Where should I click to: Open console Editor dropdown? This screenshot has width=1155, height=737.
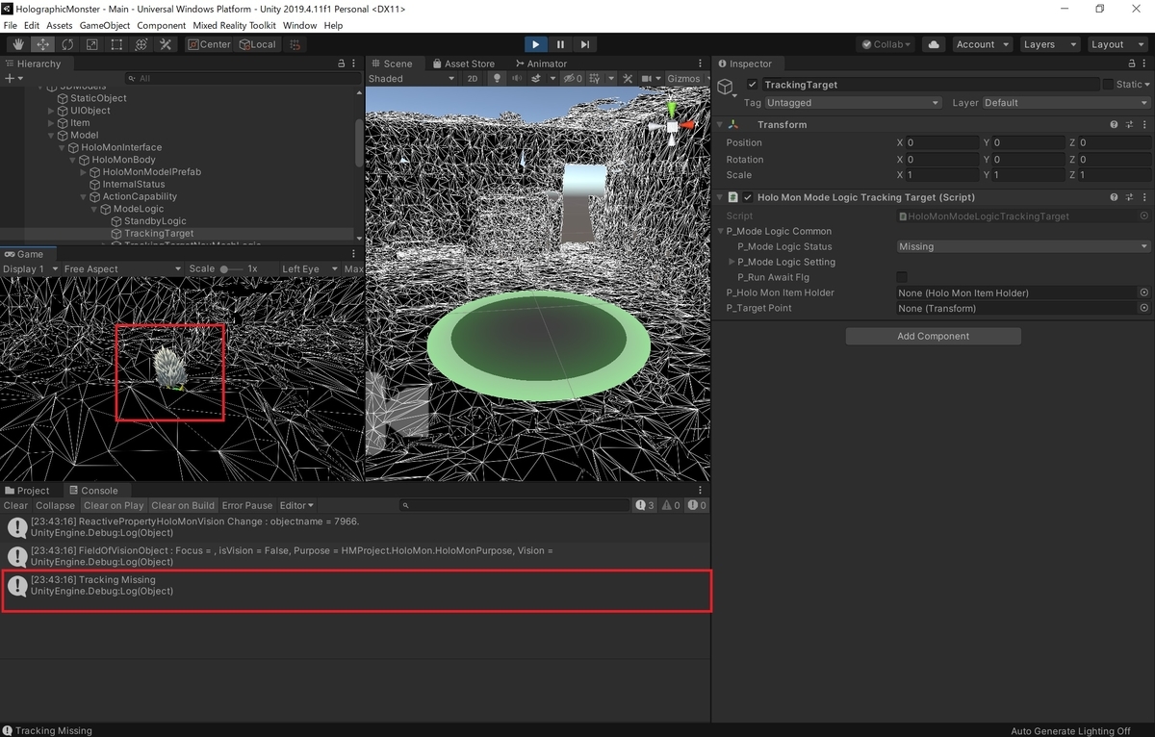coord(296,505)
